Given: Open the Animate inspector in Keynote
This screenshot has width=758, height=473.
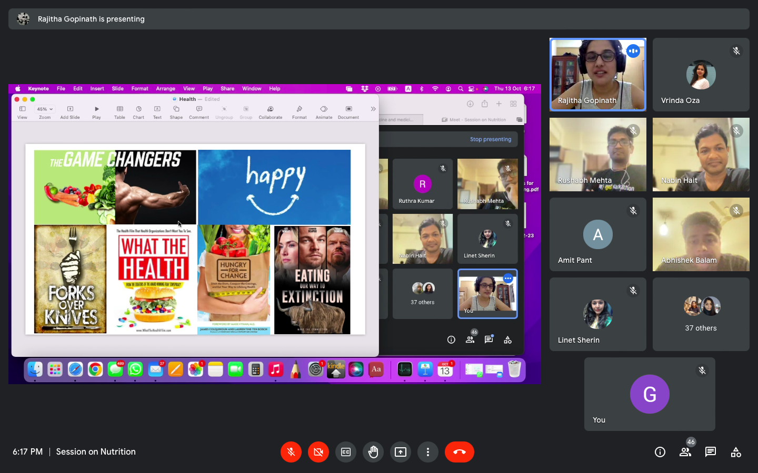Looking at the screenshot, I should pyautogui.click(x=324, y=112).
